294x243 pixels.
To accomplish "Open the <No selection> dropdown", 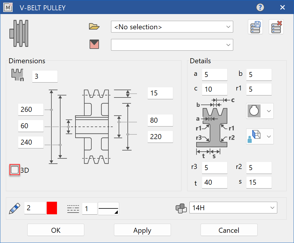I will pyautogui.click(x=172, y=27).
